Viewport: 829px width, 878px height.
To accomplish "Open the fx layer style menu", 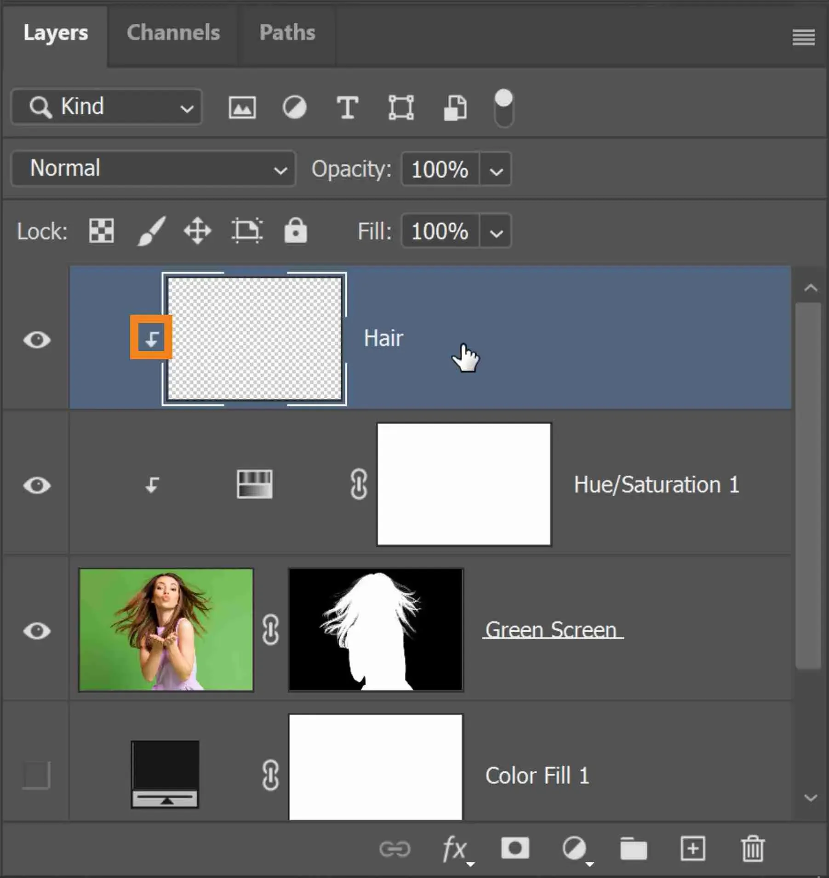I will tap(455, 849).
